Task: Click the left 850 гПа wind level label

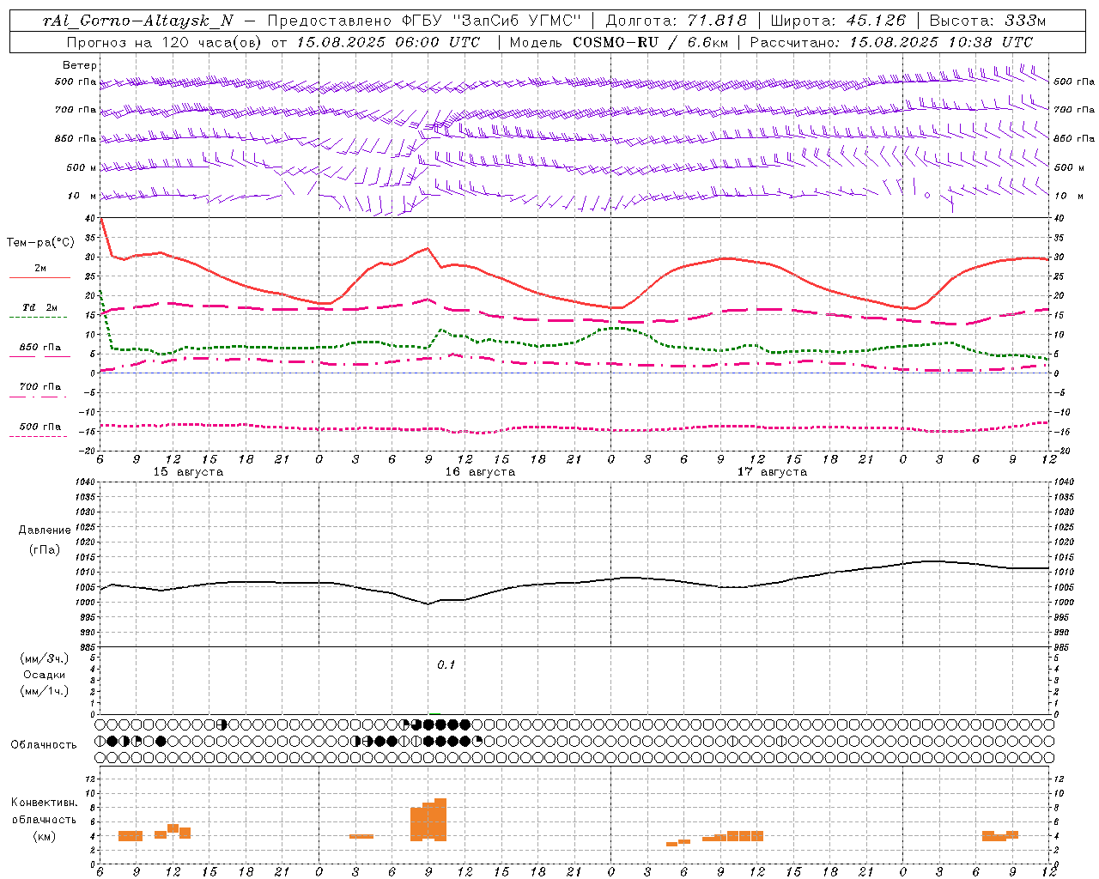Action: (76, 138)
